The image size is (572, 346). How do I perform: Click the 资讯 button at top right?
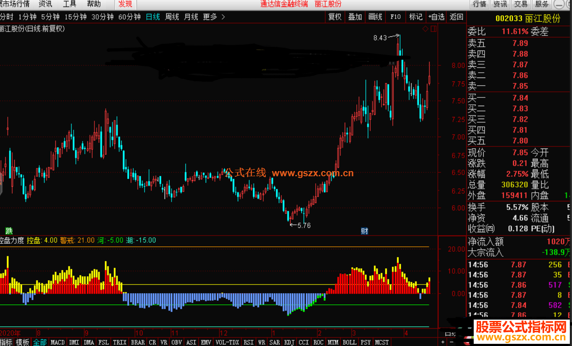click(x=500, y=4)
